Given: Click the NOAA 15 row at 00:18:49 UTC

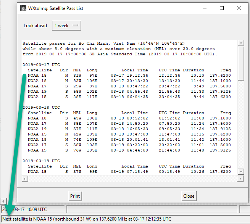Looking at the screenshot, I should pos(129,172).
